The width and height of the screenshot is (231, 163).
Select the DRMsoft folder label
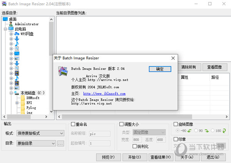click(x=33, y=98)
